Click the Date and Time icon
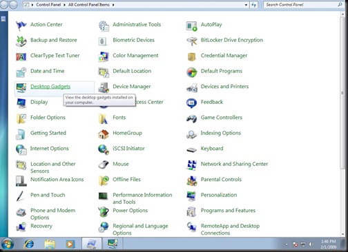This screenshot has width=348, height=252. click(x=21, y=72)
